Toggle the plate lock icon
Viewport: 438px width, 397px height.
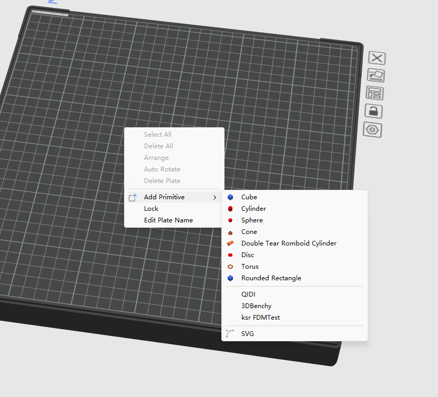click(373, 111)
